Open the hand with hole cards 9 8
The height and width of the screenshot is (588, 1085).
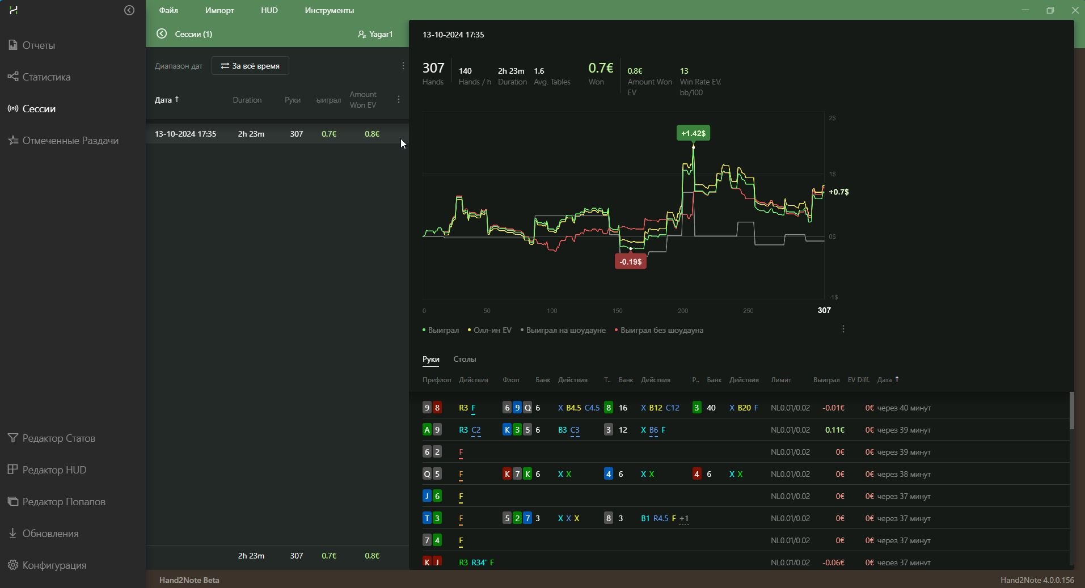(x=745, y=408)
